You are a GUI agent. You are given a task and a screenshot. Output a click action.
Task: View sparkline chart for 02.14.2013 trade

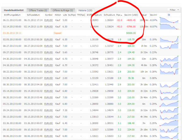coord(169,26)
